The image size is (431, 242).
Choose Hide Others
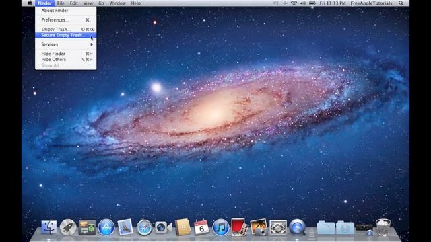click(x=66, y=59)
